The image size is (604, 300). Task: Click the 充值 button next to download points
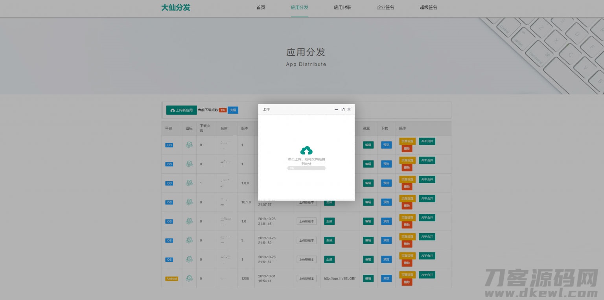[x=233, y=110]
